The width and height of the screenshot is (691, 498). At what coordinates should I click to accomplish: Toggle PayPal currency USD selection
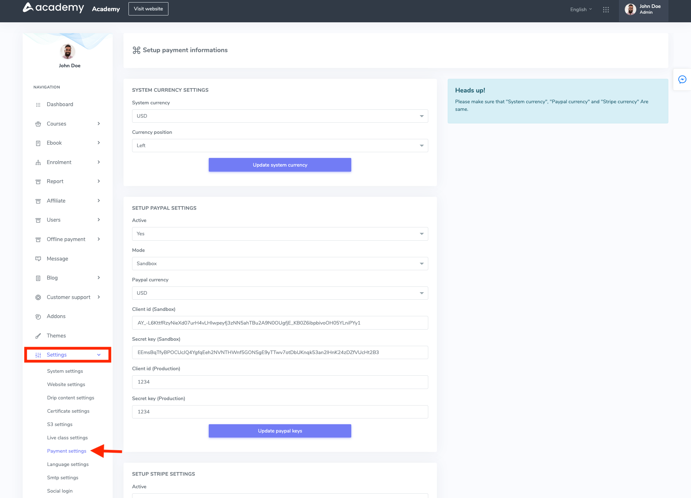(280, 293)
